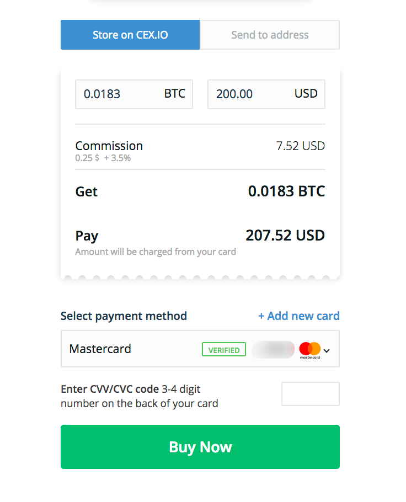Switch to the Store on CEX.IO tab
This screenshot has width=406, height=502.
pyautogui.click(x=130, y=35)
